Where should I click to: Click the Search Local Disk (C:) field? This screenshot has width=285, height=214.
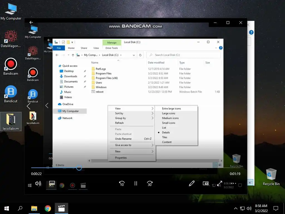point(183,55)
